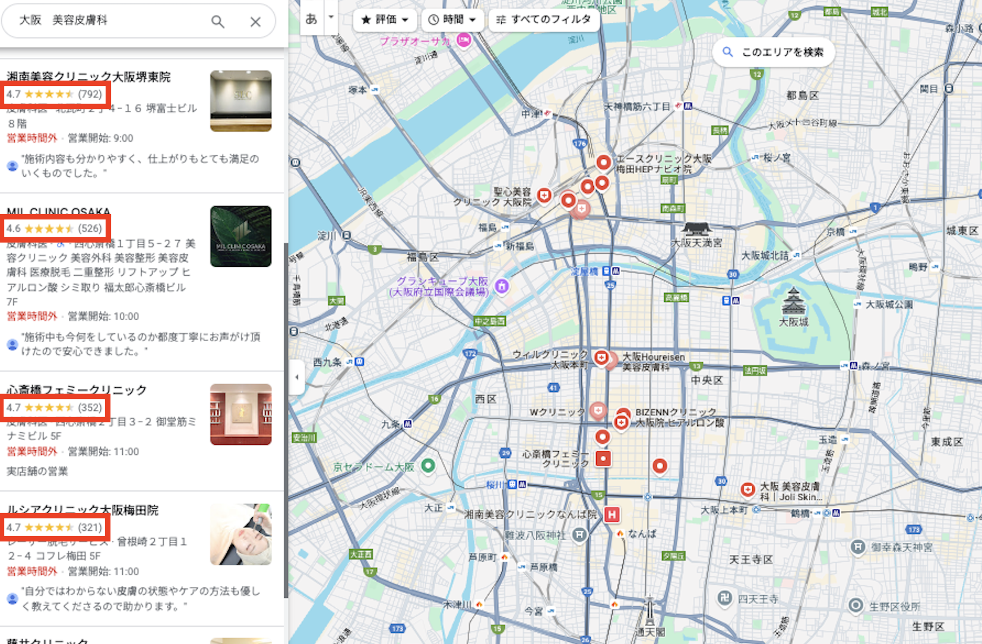This screenshot has height=644, width=982.
Task: Open すべてのフィルタ all filters
Action: pos(544,20)
